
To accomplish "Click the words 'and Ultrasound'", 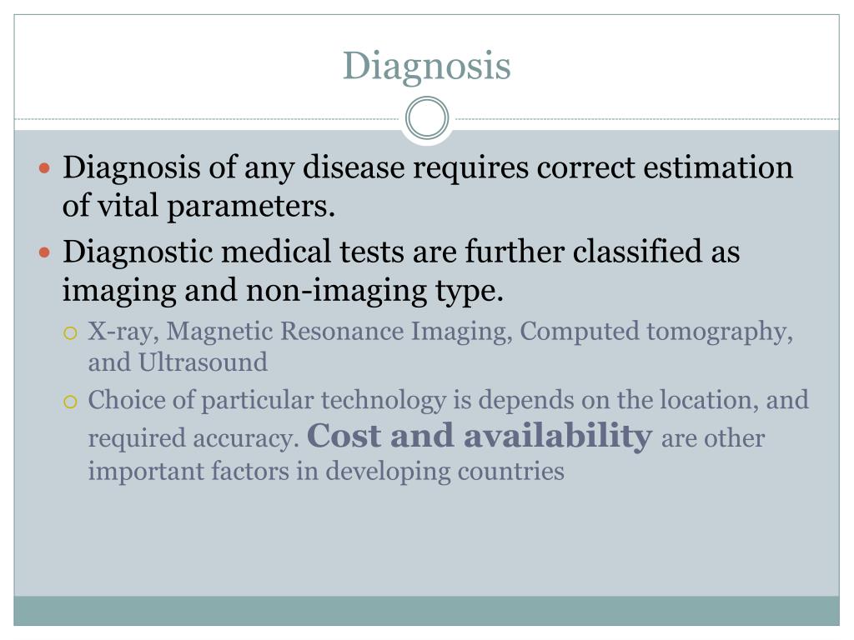I will [178, 362].
